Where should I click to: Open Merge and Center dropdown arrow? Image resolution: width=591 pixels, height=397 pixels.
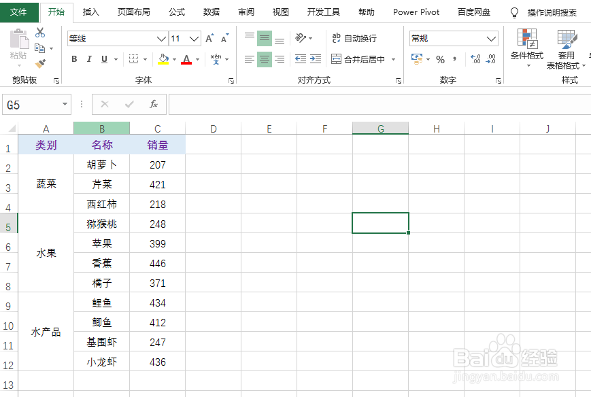[x=394, y=59]
